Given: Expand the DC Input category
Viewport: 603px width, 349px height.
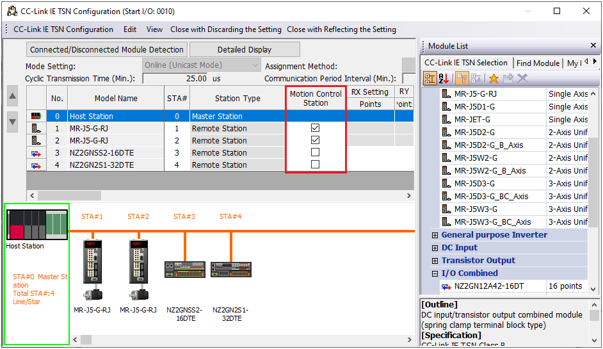Looking at the screenshot, I should pyautogui.click(x=435, y=248).
